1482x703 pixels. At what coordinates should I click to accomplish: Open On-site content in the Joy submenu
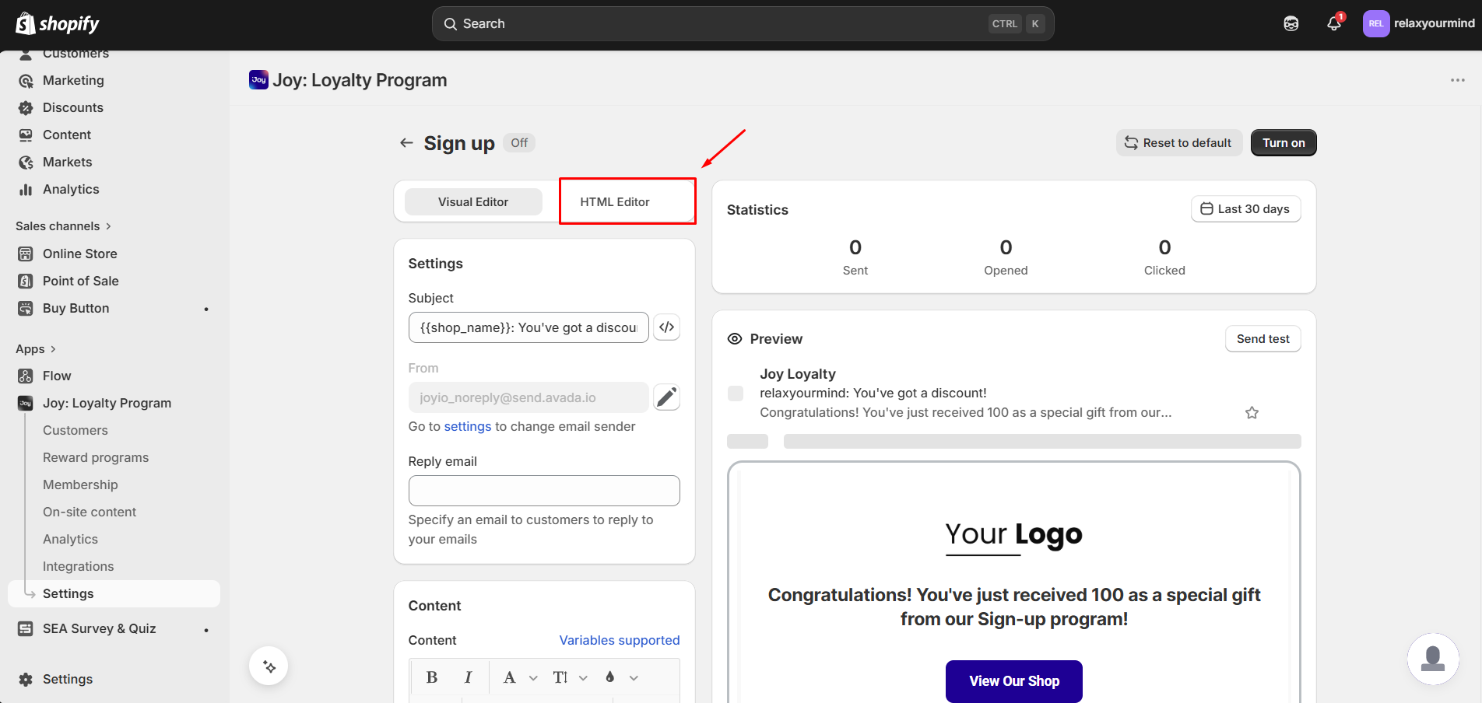click(90, 512)
